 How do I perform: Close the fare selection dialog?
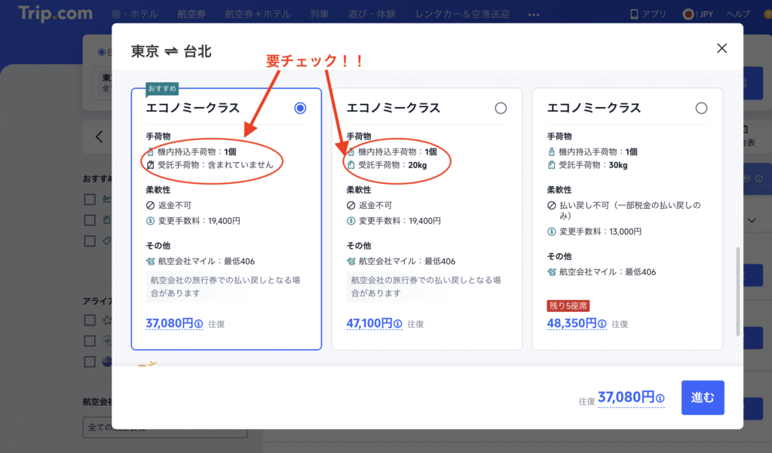click(x=721, y=48)
